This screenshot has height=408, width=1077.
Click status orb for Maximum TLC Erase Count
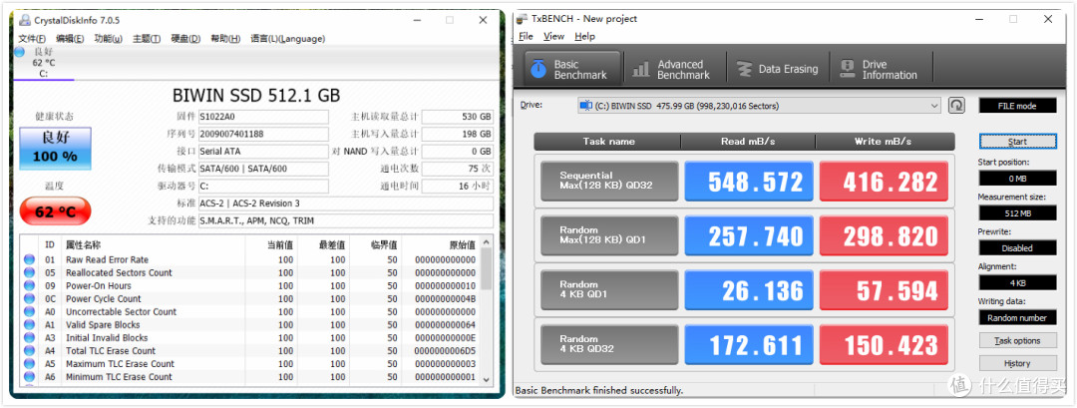30,364
